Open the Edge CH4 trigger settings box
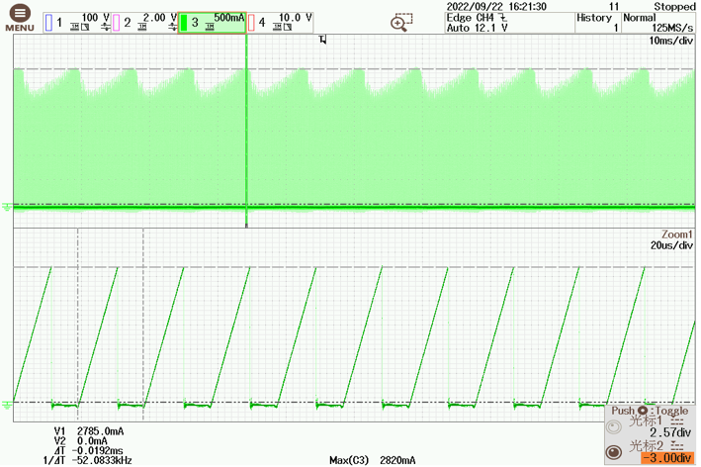Image resolution: width=701 pixels, height=467 pixels. pos(509,23)
